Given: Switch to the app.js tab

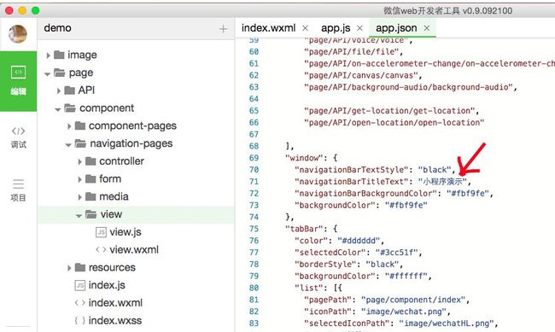Looking at the screenshot, I should point(336,28).
